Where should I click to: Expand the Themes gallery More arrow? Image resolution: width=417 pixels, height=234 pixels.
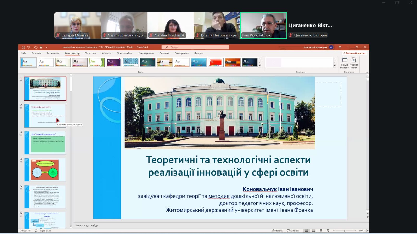point(260,66)
